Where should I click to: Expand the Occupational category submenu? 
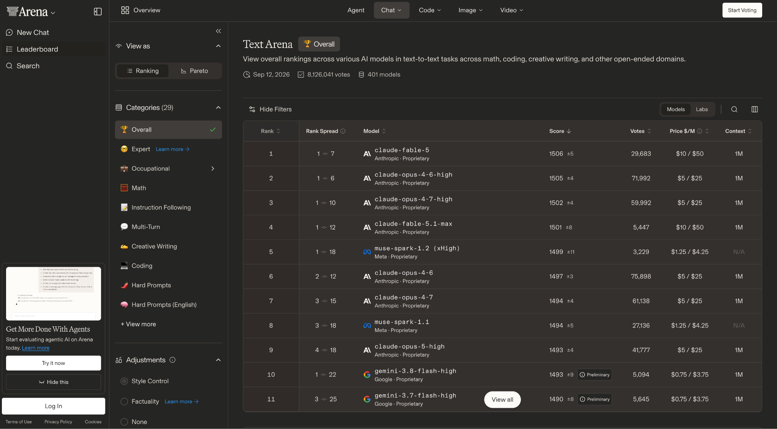coord(213,169)
